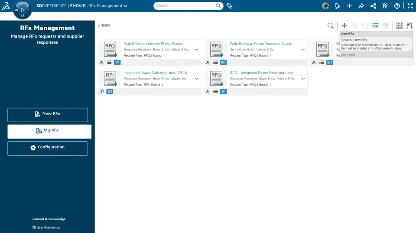Click question icon on Integrated Power Switching Units (IPSU) card
The image size is (416, 233).
[x=101, y=92]
